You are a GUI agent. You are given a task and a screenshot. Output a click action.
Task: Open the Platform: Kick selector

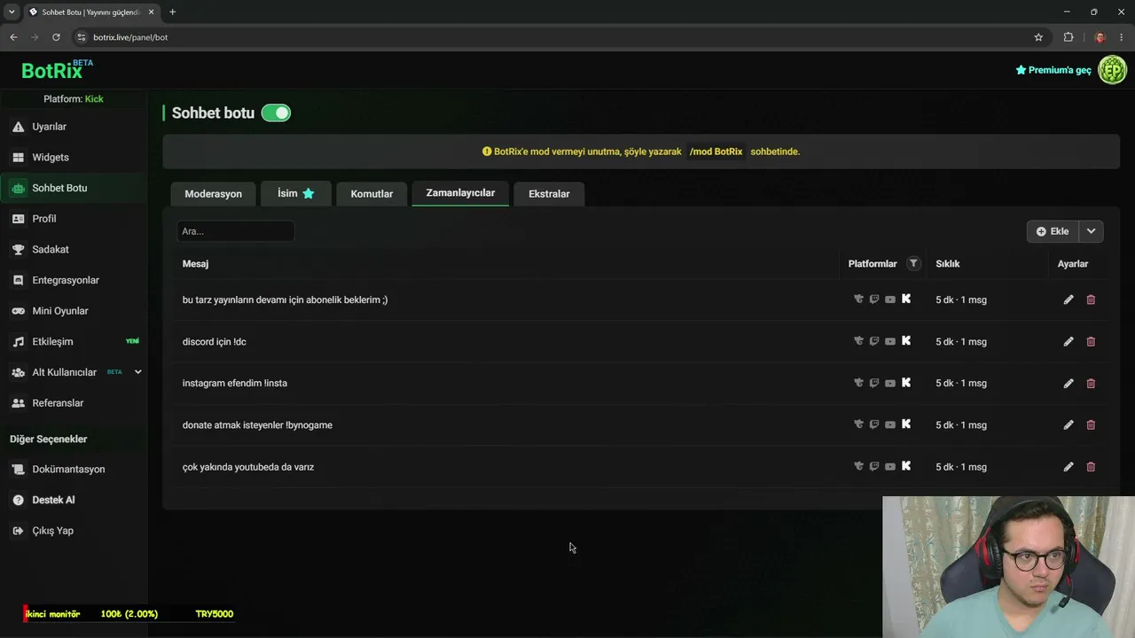[x=74, y=98]
